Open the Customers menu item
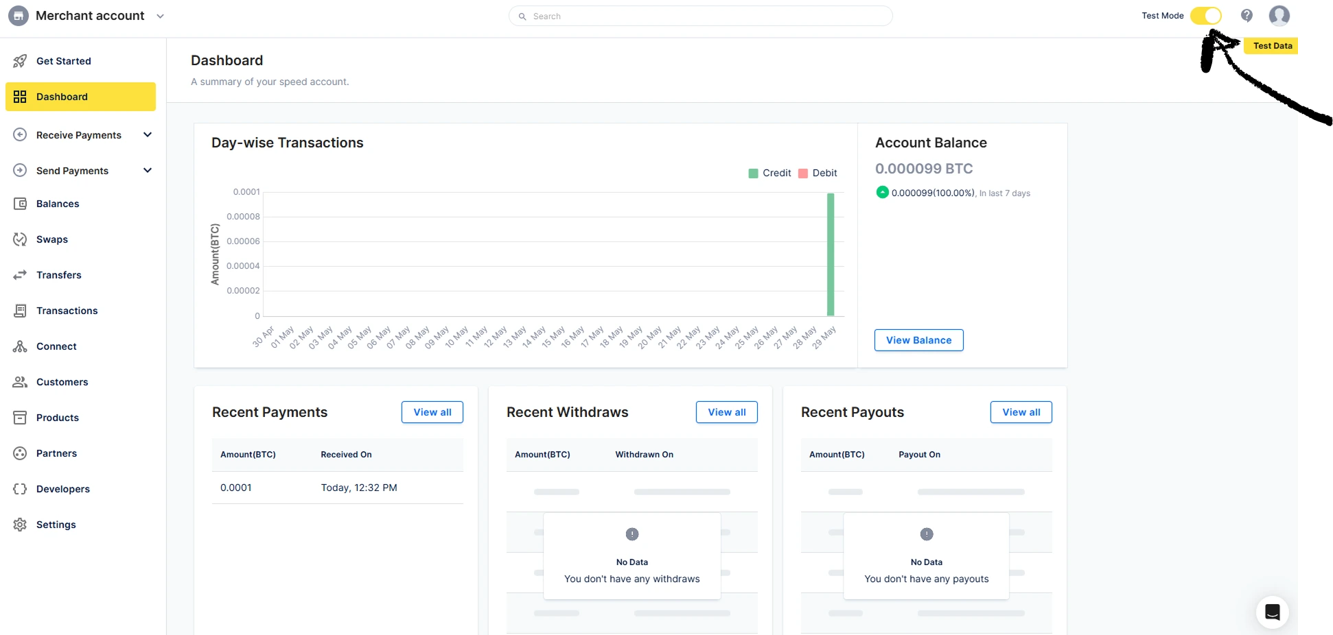 pyautogui.click(x=62, y=382)
